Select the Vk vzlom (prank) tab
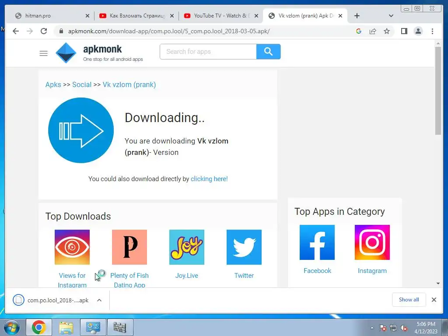The image size is (448, 336). tap(306, 16)
